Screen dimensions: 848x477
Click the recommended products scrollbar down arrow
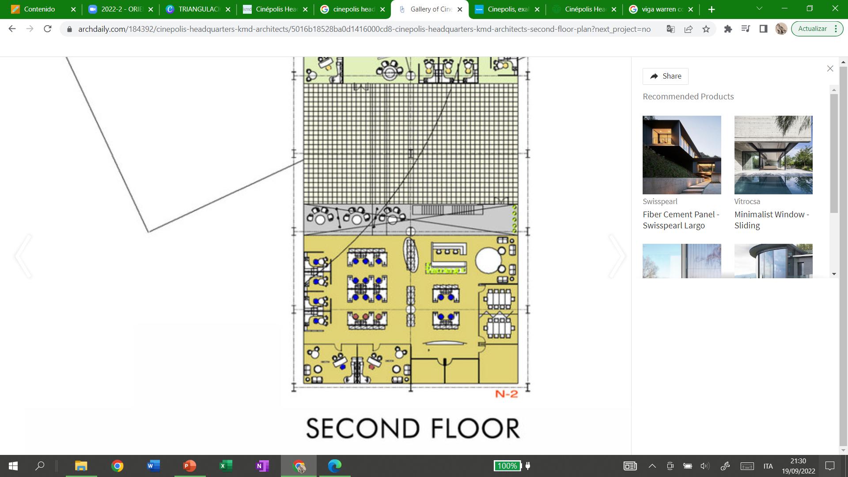click(834, 274)
